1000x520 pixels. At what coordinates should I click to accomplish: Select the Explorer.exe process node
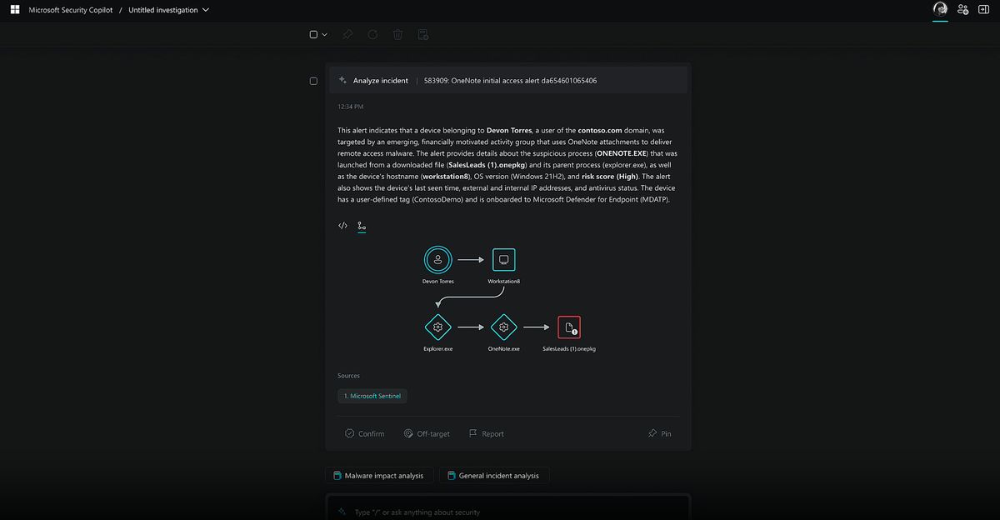click(x=437, y=327)
